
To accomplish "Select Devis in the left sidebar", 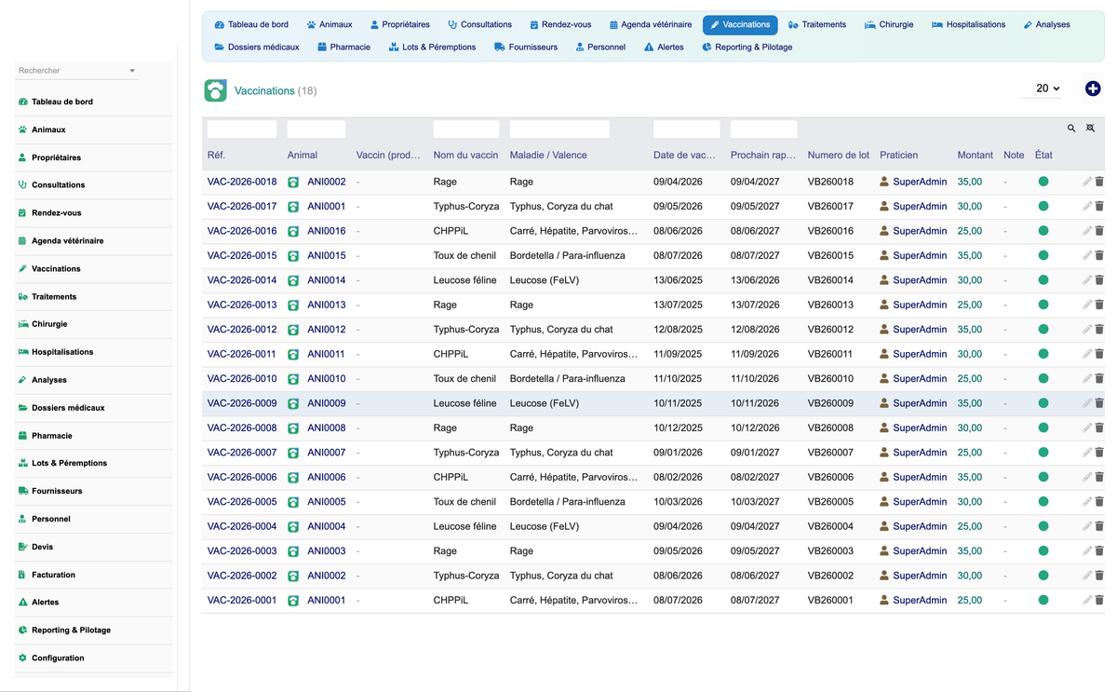I will click(43, 547).
